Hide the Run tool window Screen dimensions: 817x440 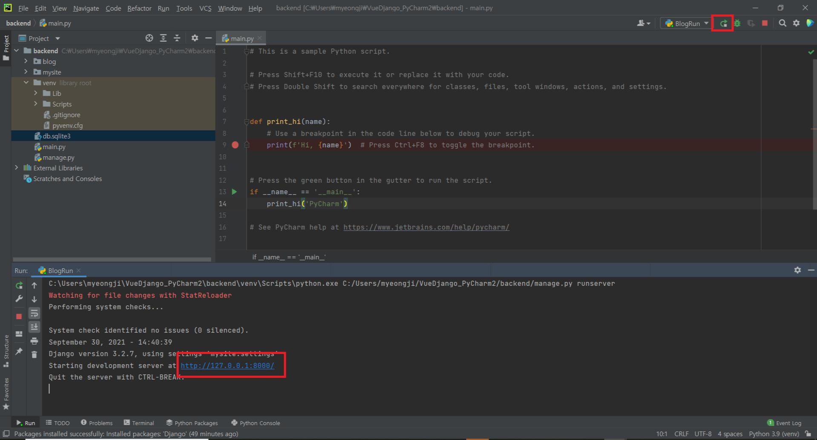click(811, 270)
